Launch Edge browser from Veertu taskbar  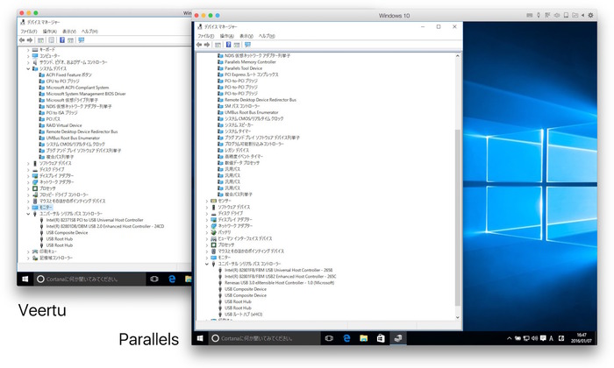coord(172,279)
